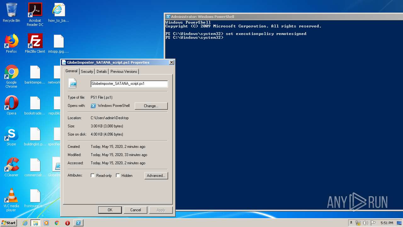The width and height of the screenshot is (403, 227).
Task: Open the Previous Versions tab
Action: pos(124,72)
